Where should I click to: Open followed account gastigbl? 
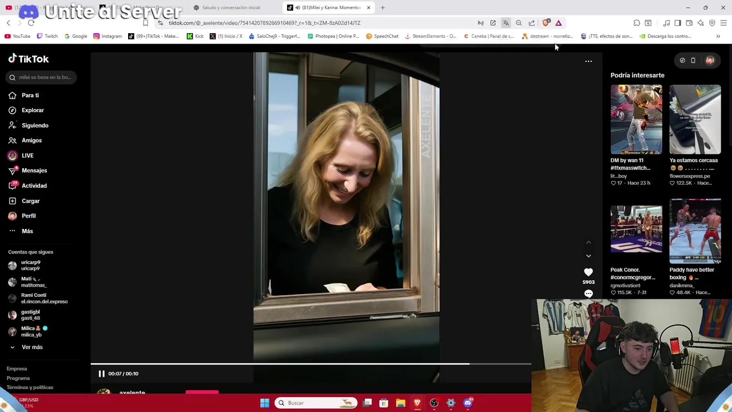[x=25, y=315]
